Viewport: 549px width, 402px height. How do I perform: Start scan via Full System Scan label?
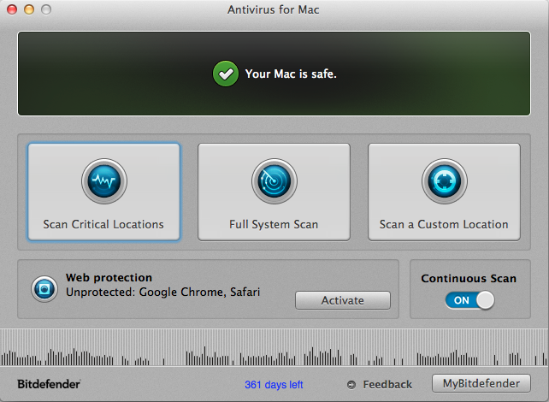click(274, 224)
